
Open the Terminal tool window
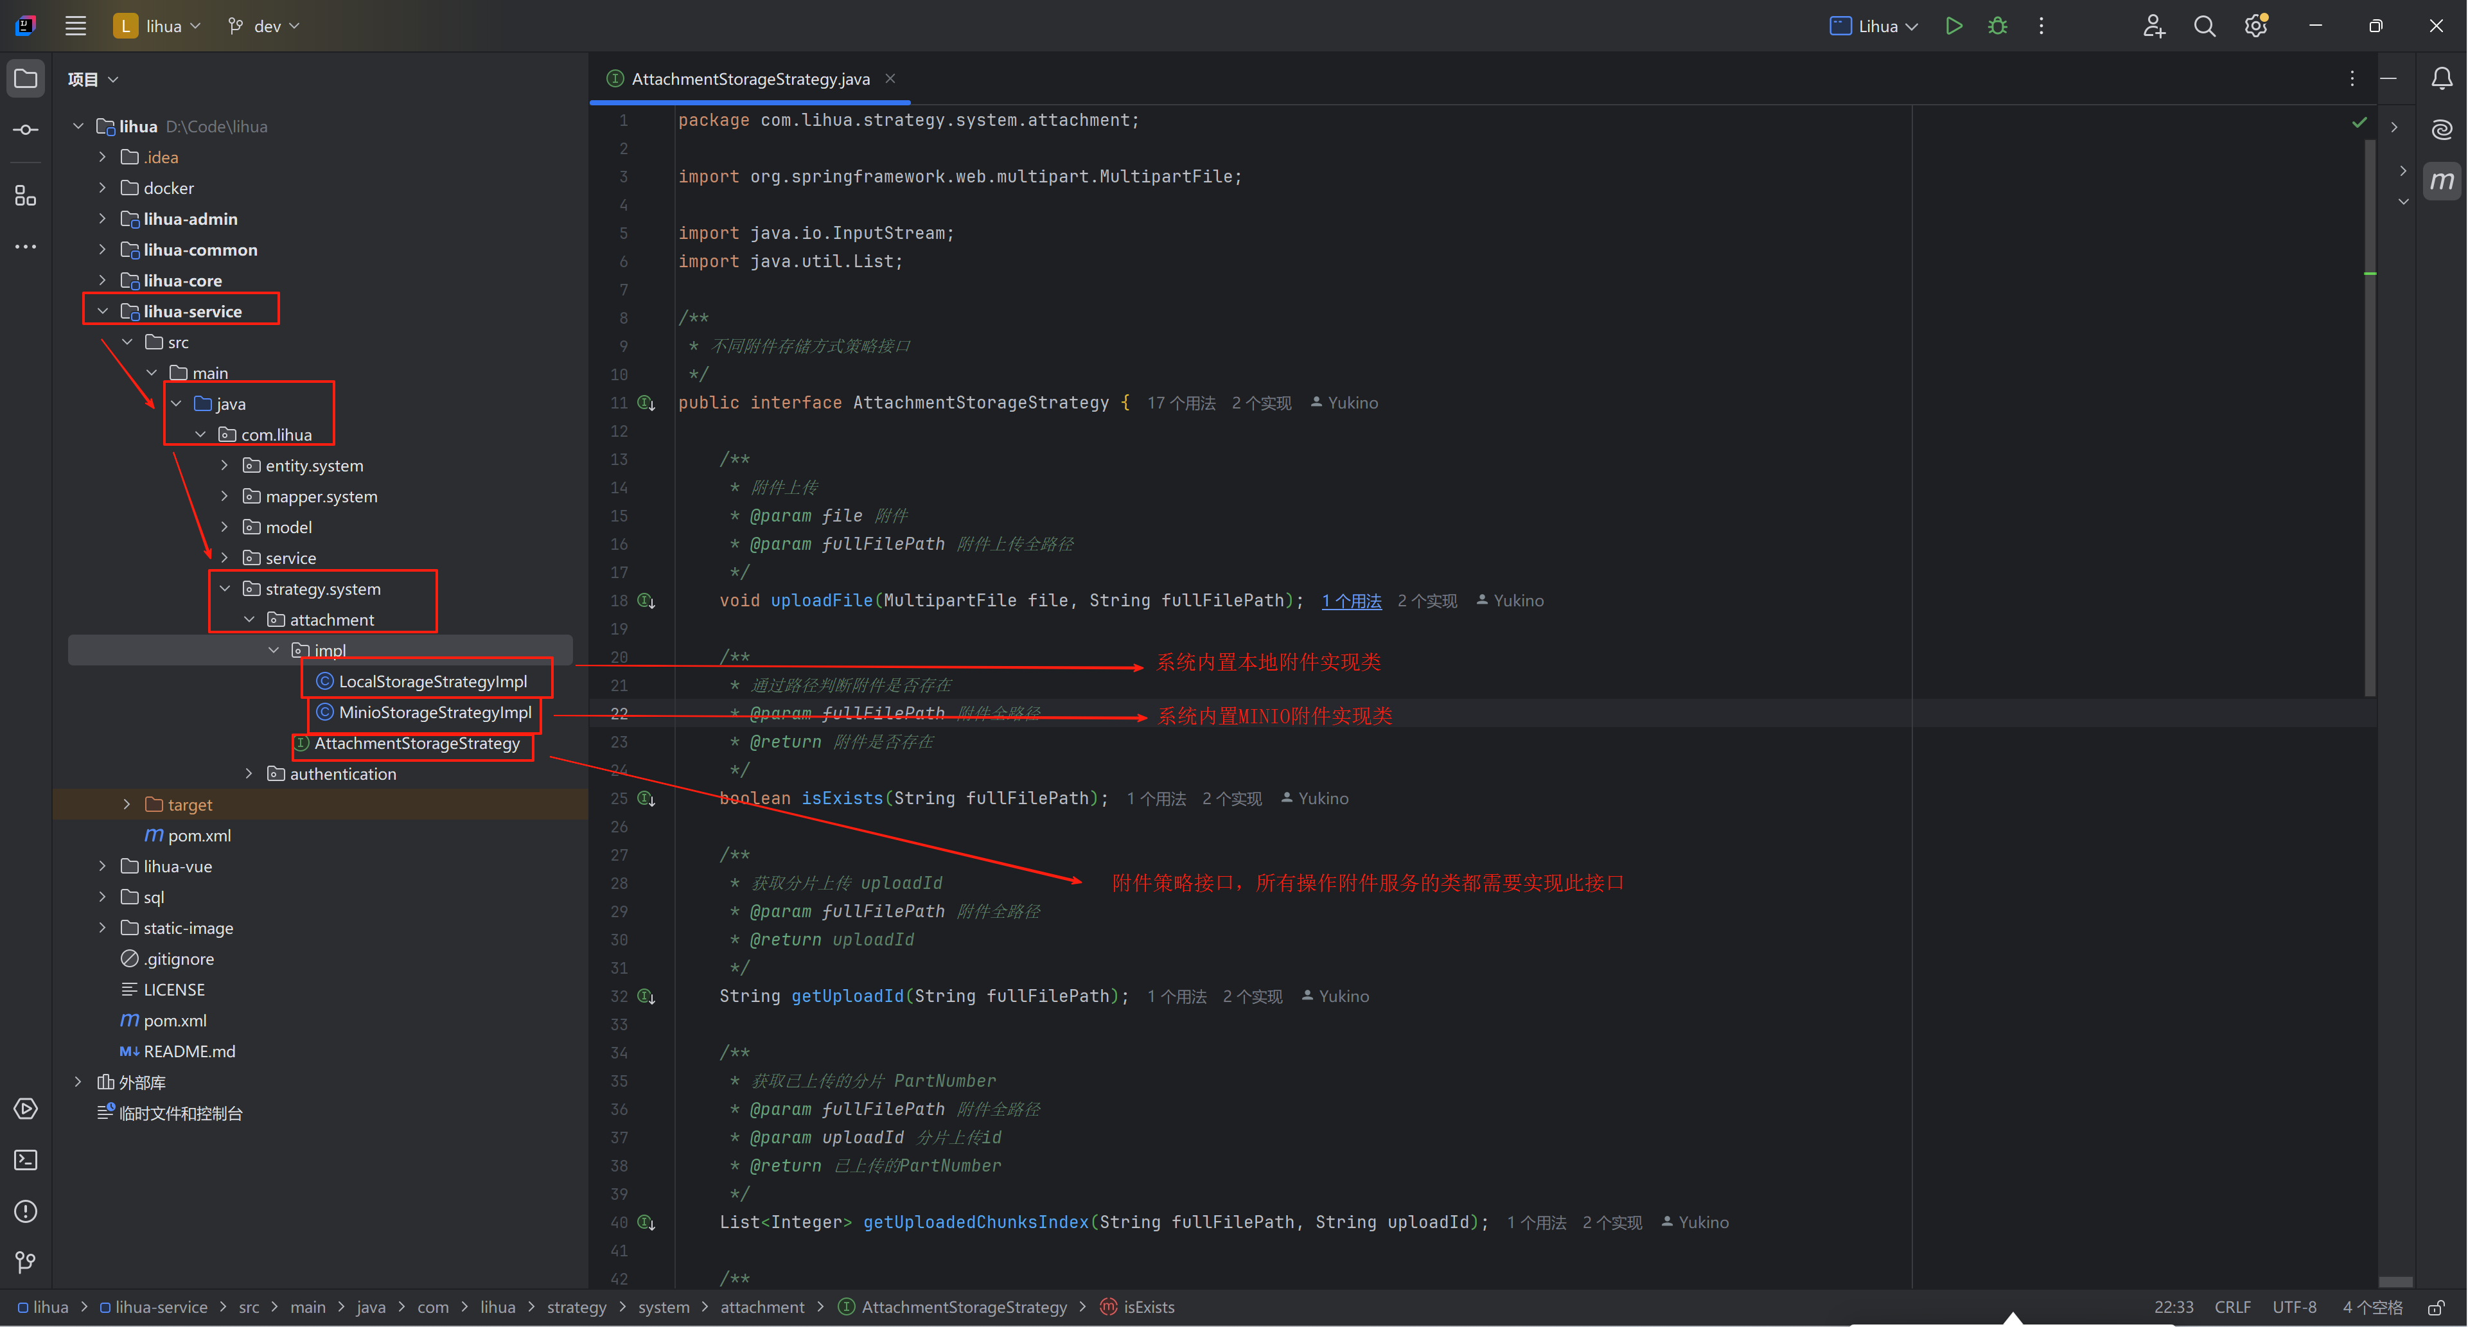pyautogui.click(x=26, y=1160)
